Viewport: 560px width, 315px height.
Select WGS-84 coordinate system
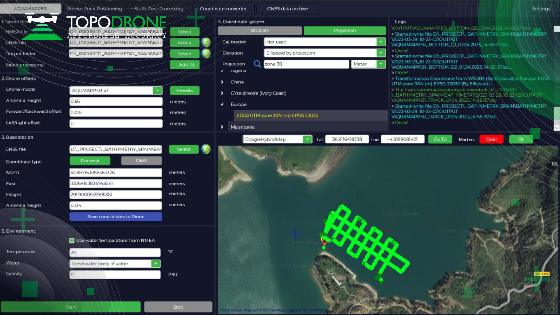point(260,31)
